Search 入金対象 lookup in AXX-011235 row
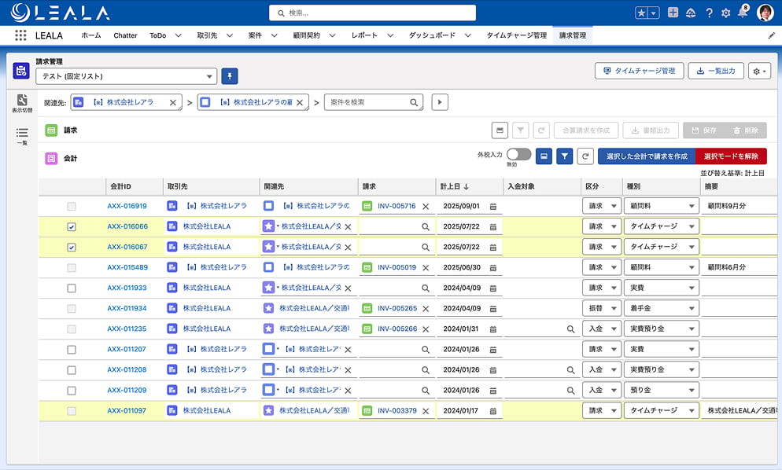Image resolution: width=782 pixels, height=470 pixels. coord(570,329)
